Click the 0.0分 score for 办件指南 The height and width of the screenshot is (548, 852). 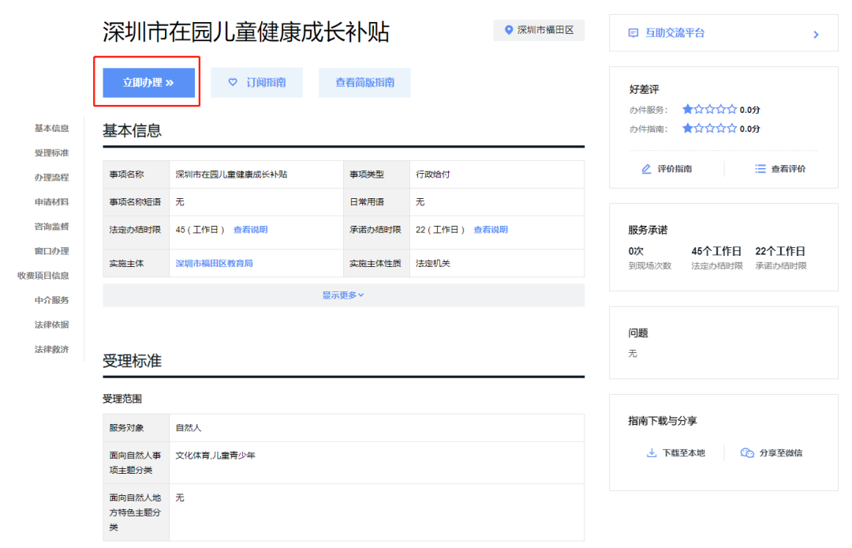pyautogui.click(x=749, y=129)
